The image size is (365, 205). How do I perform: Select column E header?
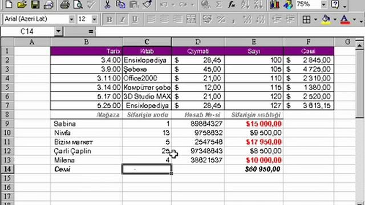click(254, 42)
